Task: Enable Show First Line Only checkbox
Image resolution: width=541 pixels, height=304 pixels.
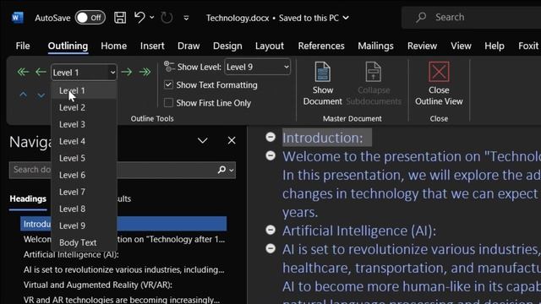Action: 168,103
